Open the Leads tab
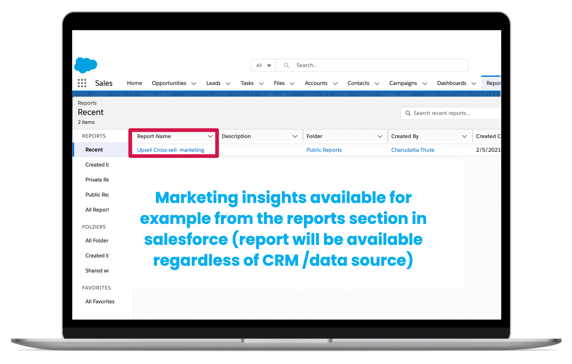The height and width of the screenshot is (364, 572). pyautogui.click(x=213, y=83)
